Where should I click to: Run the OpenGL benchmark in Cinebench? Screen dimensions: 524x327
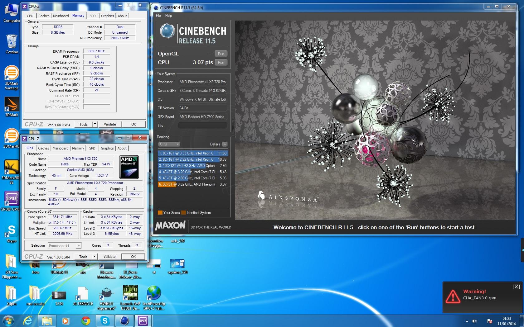click(221, 54)
